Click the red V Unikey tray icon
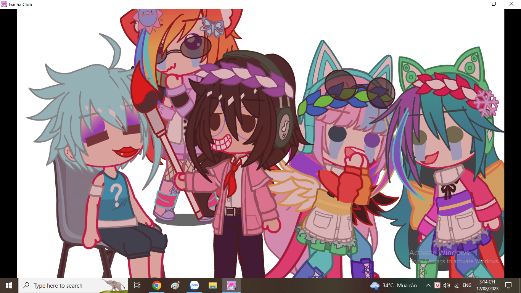This screenshot has height=293, width=521. [x=437, y=285]
